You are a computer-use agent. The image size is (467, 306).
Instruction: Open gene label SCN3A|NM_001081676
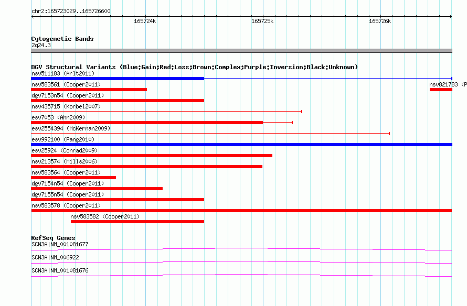60,270
